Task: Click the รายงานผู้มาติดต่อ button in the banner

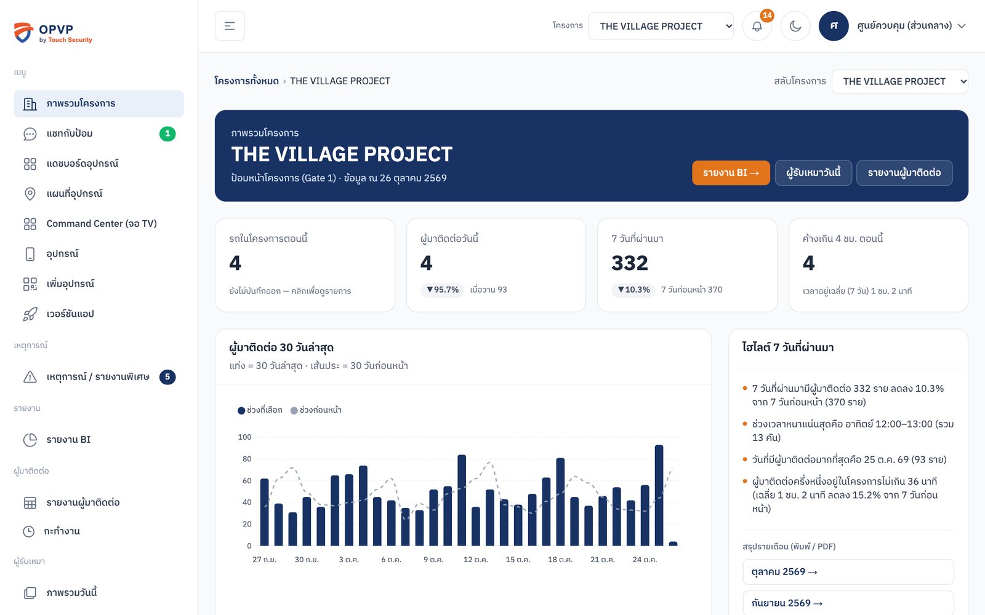Action: point(904,173)
